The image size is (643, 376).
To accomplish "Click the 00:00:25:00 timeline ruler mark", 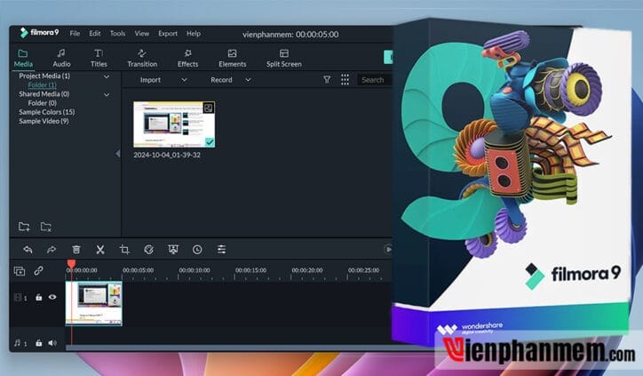I will [x=363, y=270].
